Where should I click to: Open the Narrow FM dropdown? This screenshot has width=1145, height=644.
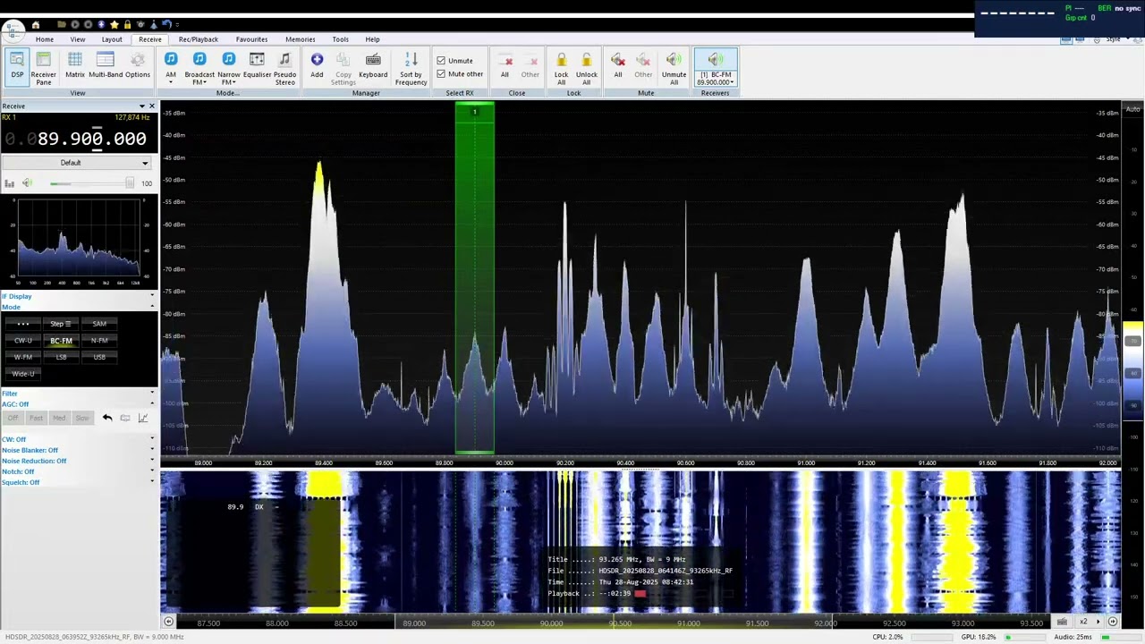pyautogui.click(x=229, y=68)
